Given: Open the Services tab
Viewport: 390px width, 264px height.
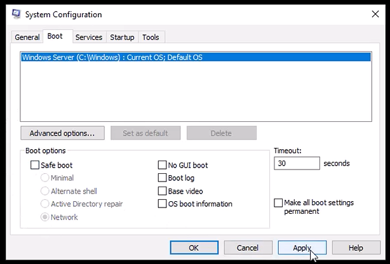Looking at the screenshot, I should 89,37.
